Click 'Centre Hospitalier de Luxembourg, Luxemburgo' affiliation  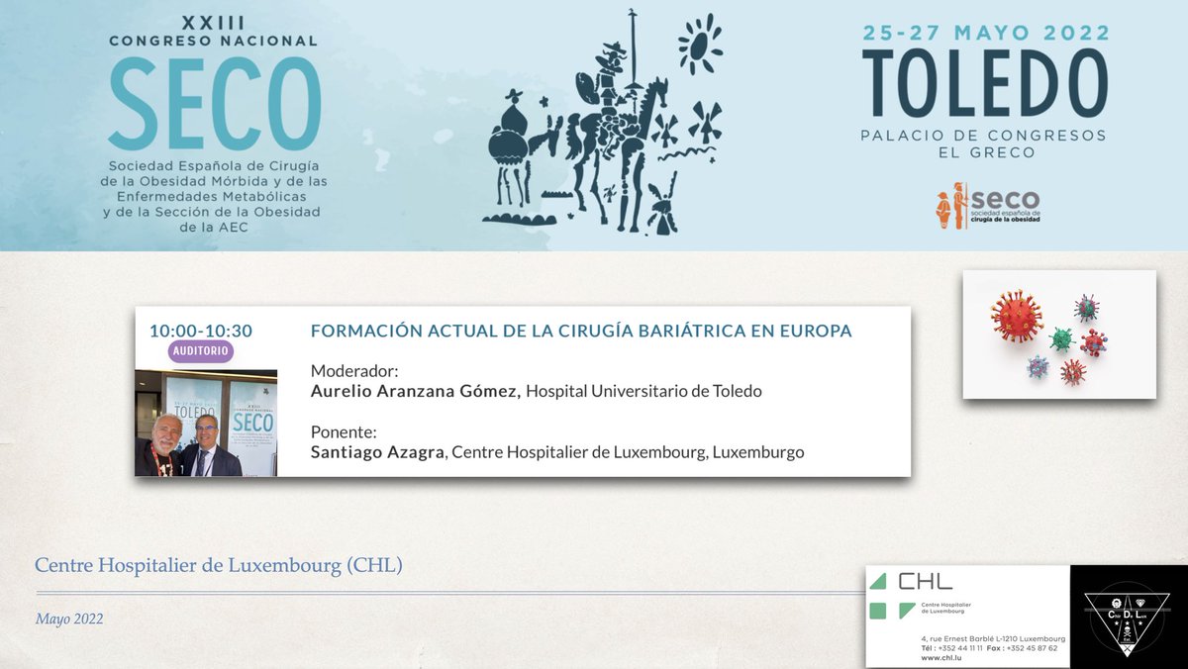[x=628, y=452]
